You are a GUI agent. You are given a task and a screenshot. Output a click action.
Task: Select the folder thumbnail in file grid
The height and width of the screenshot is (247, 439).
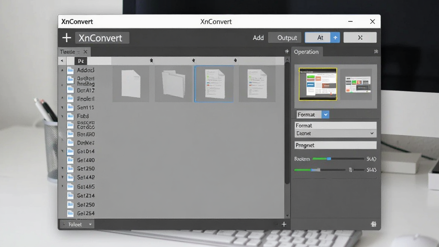pyautogui.click(x=173, y=84)
